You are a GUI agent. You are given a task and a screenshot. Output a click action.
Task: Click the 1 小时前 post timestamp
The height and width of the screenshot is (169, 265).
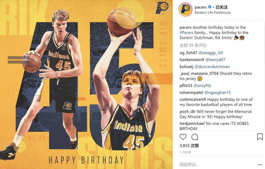(x=185, y=152)
